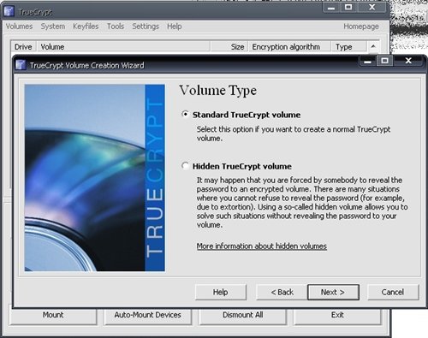Select Standard TrueCrypt volume radio button

(x=186, y=115)
